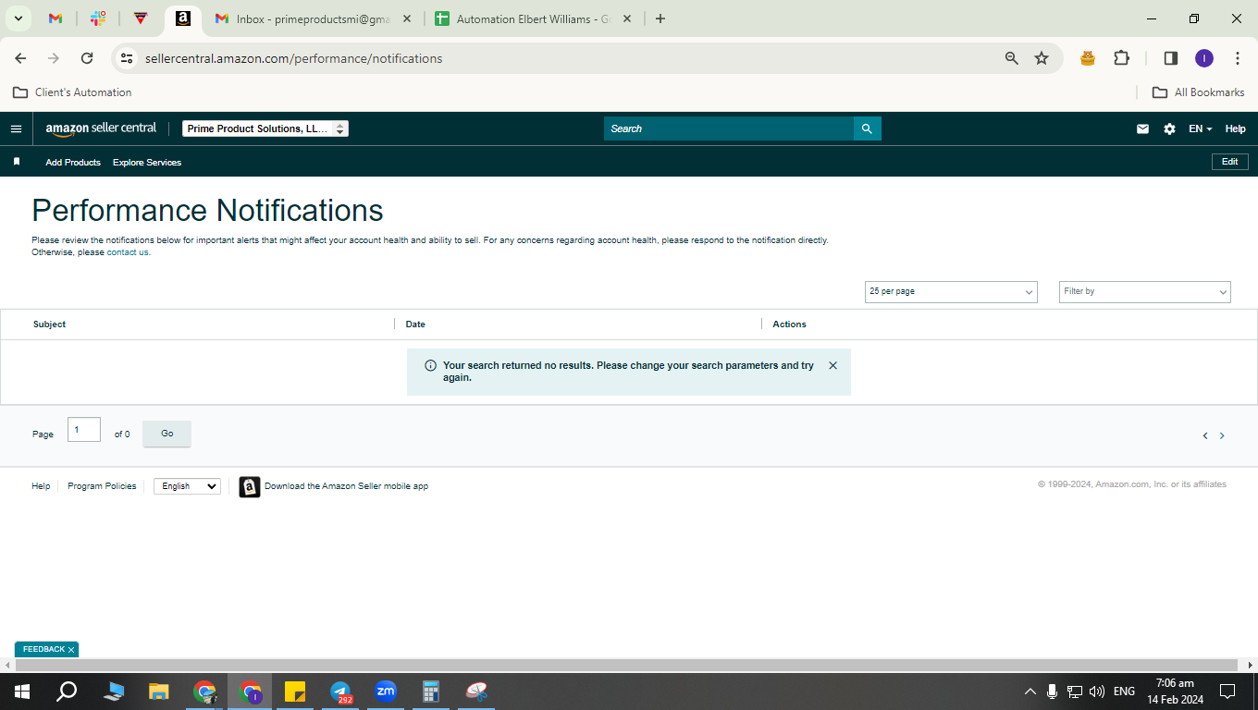
Task: Open the Chrome profile avatar
Action: (1203, 58)
